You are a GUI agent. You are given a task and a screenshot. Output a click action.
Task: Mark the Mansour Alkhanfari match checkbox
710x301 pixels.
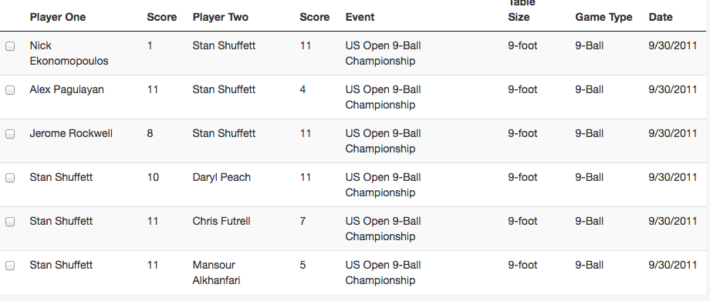pos(10,266)
